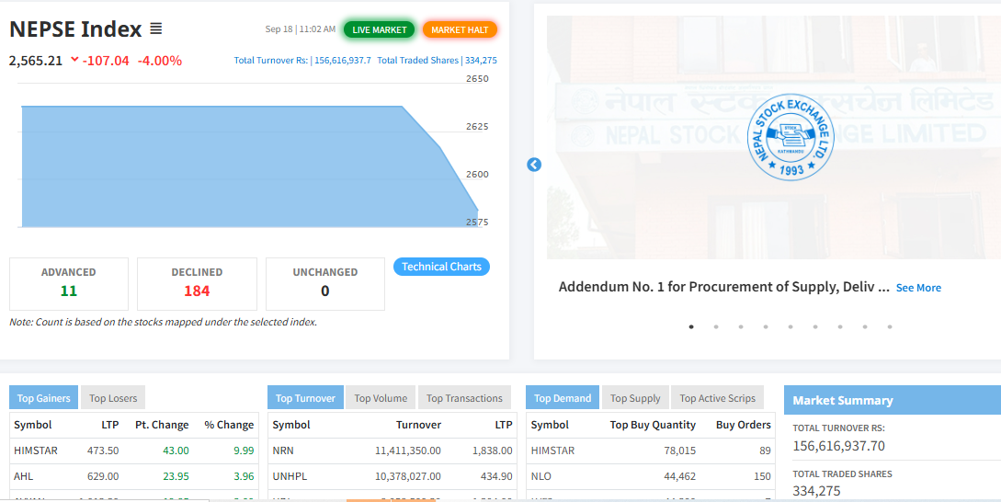The image size is (1001, 502).
Task: Click the Nepal Stock Exchange circular logo
Action: pyautogui.click(x=790, y=138)
